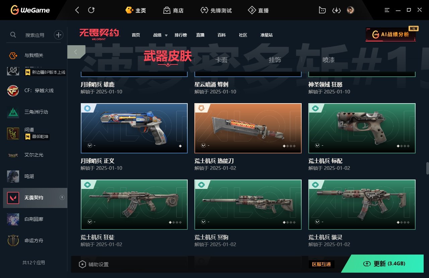Open the download manager icon
This screenshot has height=278, width=429.
(336, 10)
